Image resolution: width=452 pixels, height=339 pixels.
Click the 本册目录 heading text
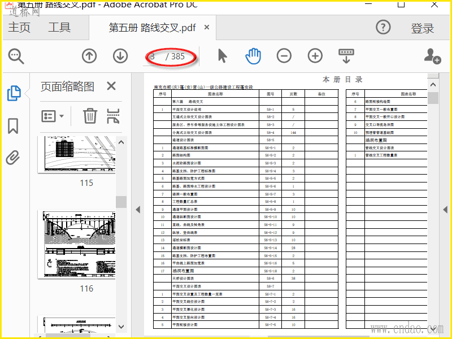tap(342, 80)
